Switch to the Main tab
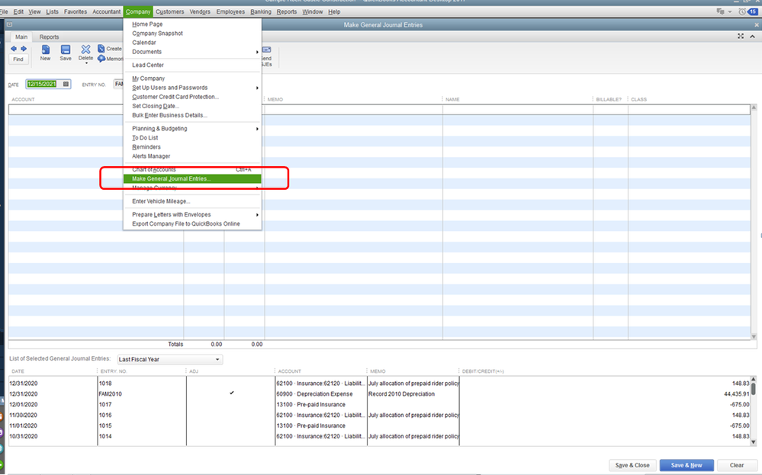 tap(21, 37)
